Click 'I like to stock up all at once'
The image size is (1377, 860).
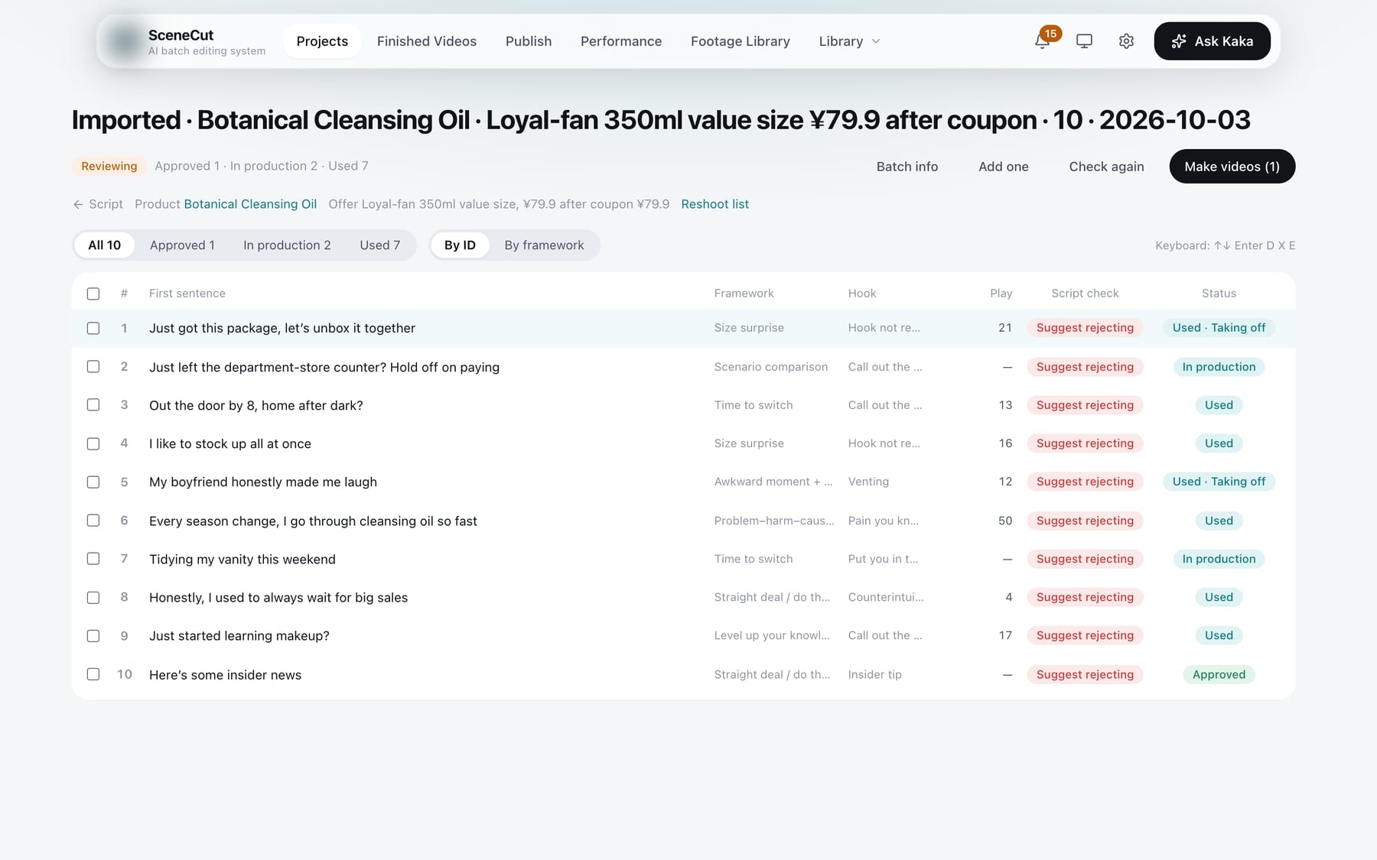[x=230, y=444]
